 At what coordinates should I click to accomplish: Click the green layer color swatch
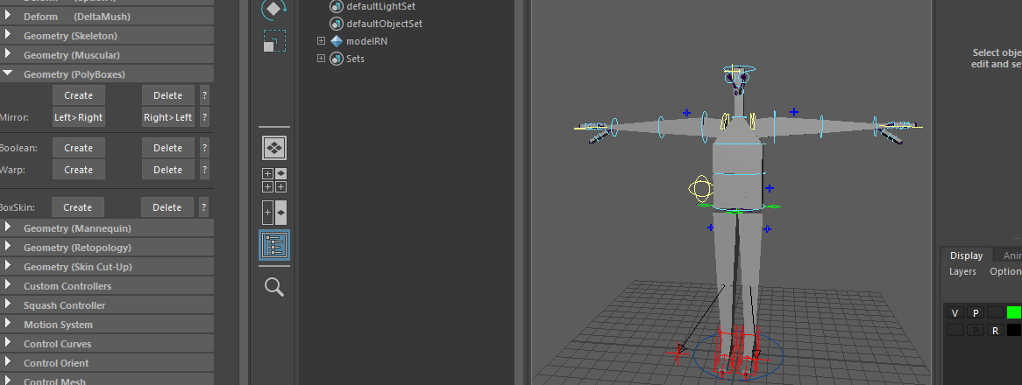coord(1014,313)
